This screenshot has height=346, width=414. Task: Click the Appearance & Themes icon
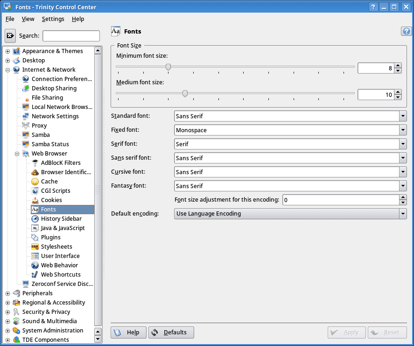pos(16,51)
